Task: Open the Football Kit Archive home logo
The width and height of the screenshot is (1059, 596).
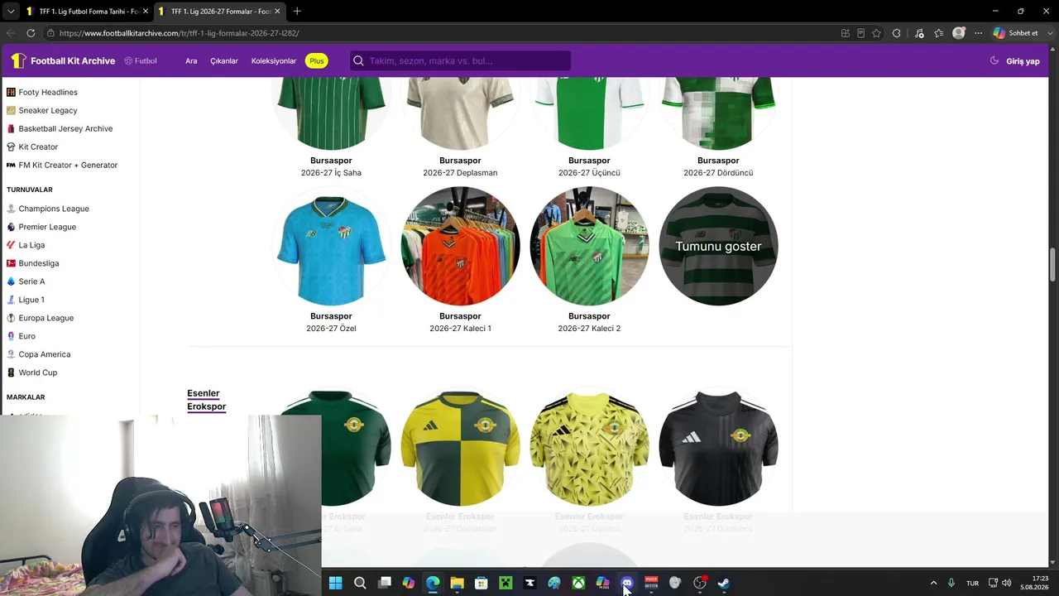Action: pyautogui.click(x=63, y=61)
